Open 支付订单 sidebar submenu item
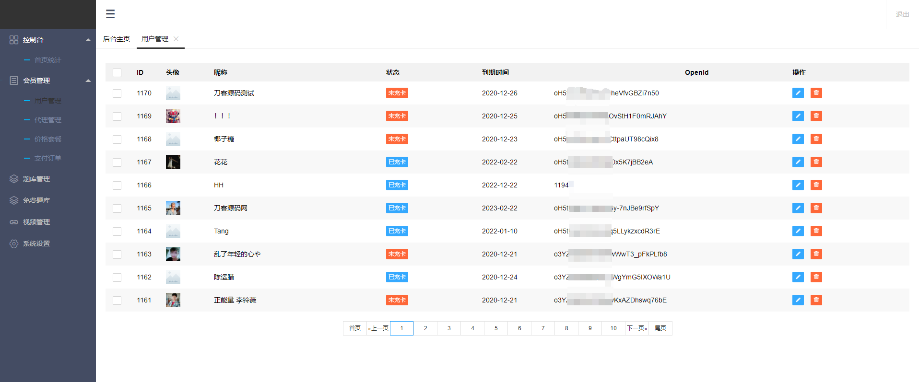 click(x=48, y=158)
